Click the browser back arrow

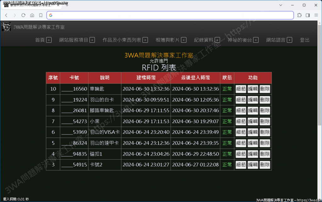pos(6,15)
